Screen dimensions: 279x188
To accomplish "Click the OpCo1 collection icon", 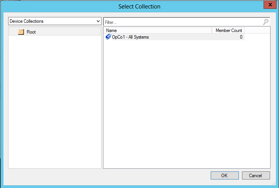I will click(x=108, y=37).
